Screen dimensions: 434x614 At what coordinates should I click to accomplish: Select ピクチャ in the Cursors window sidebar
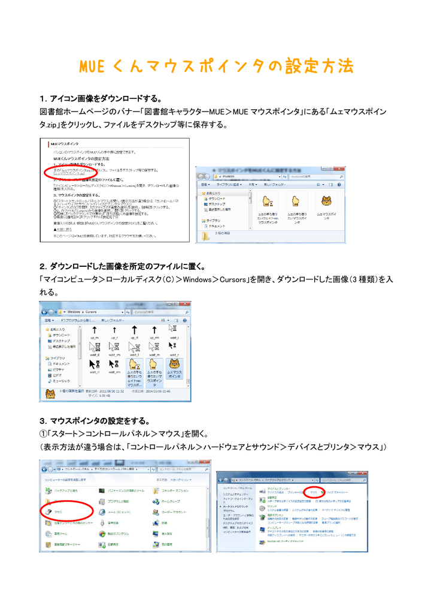pos(56,369)
